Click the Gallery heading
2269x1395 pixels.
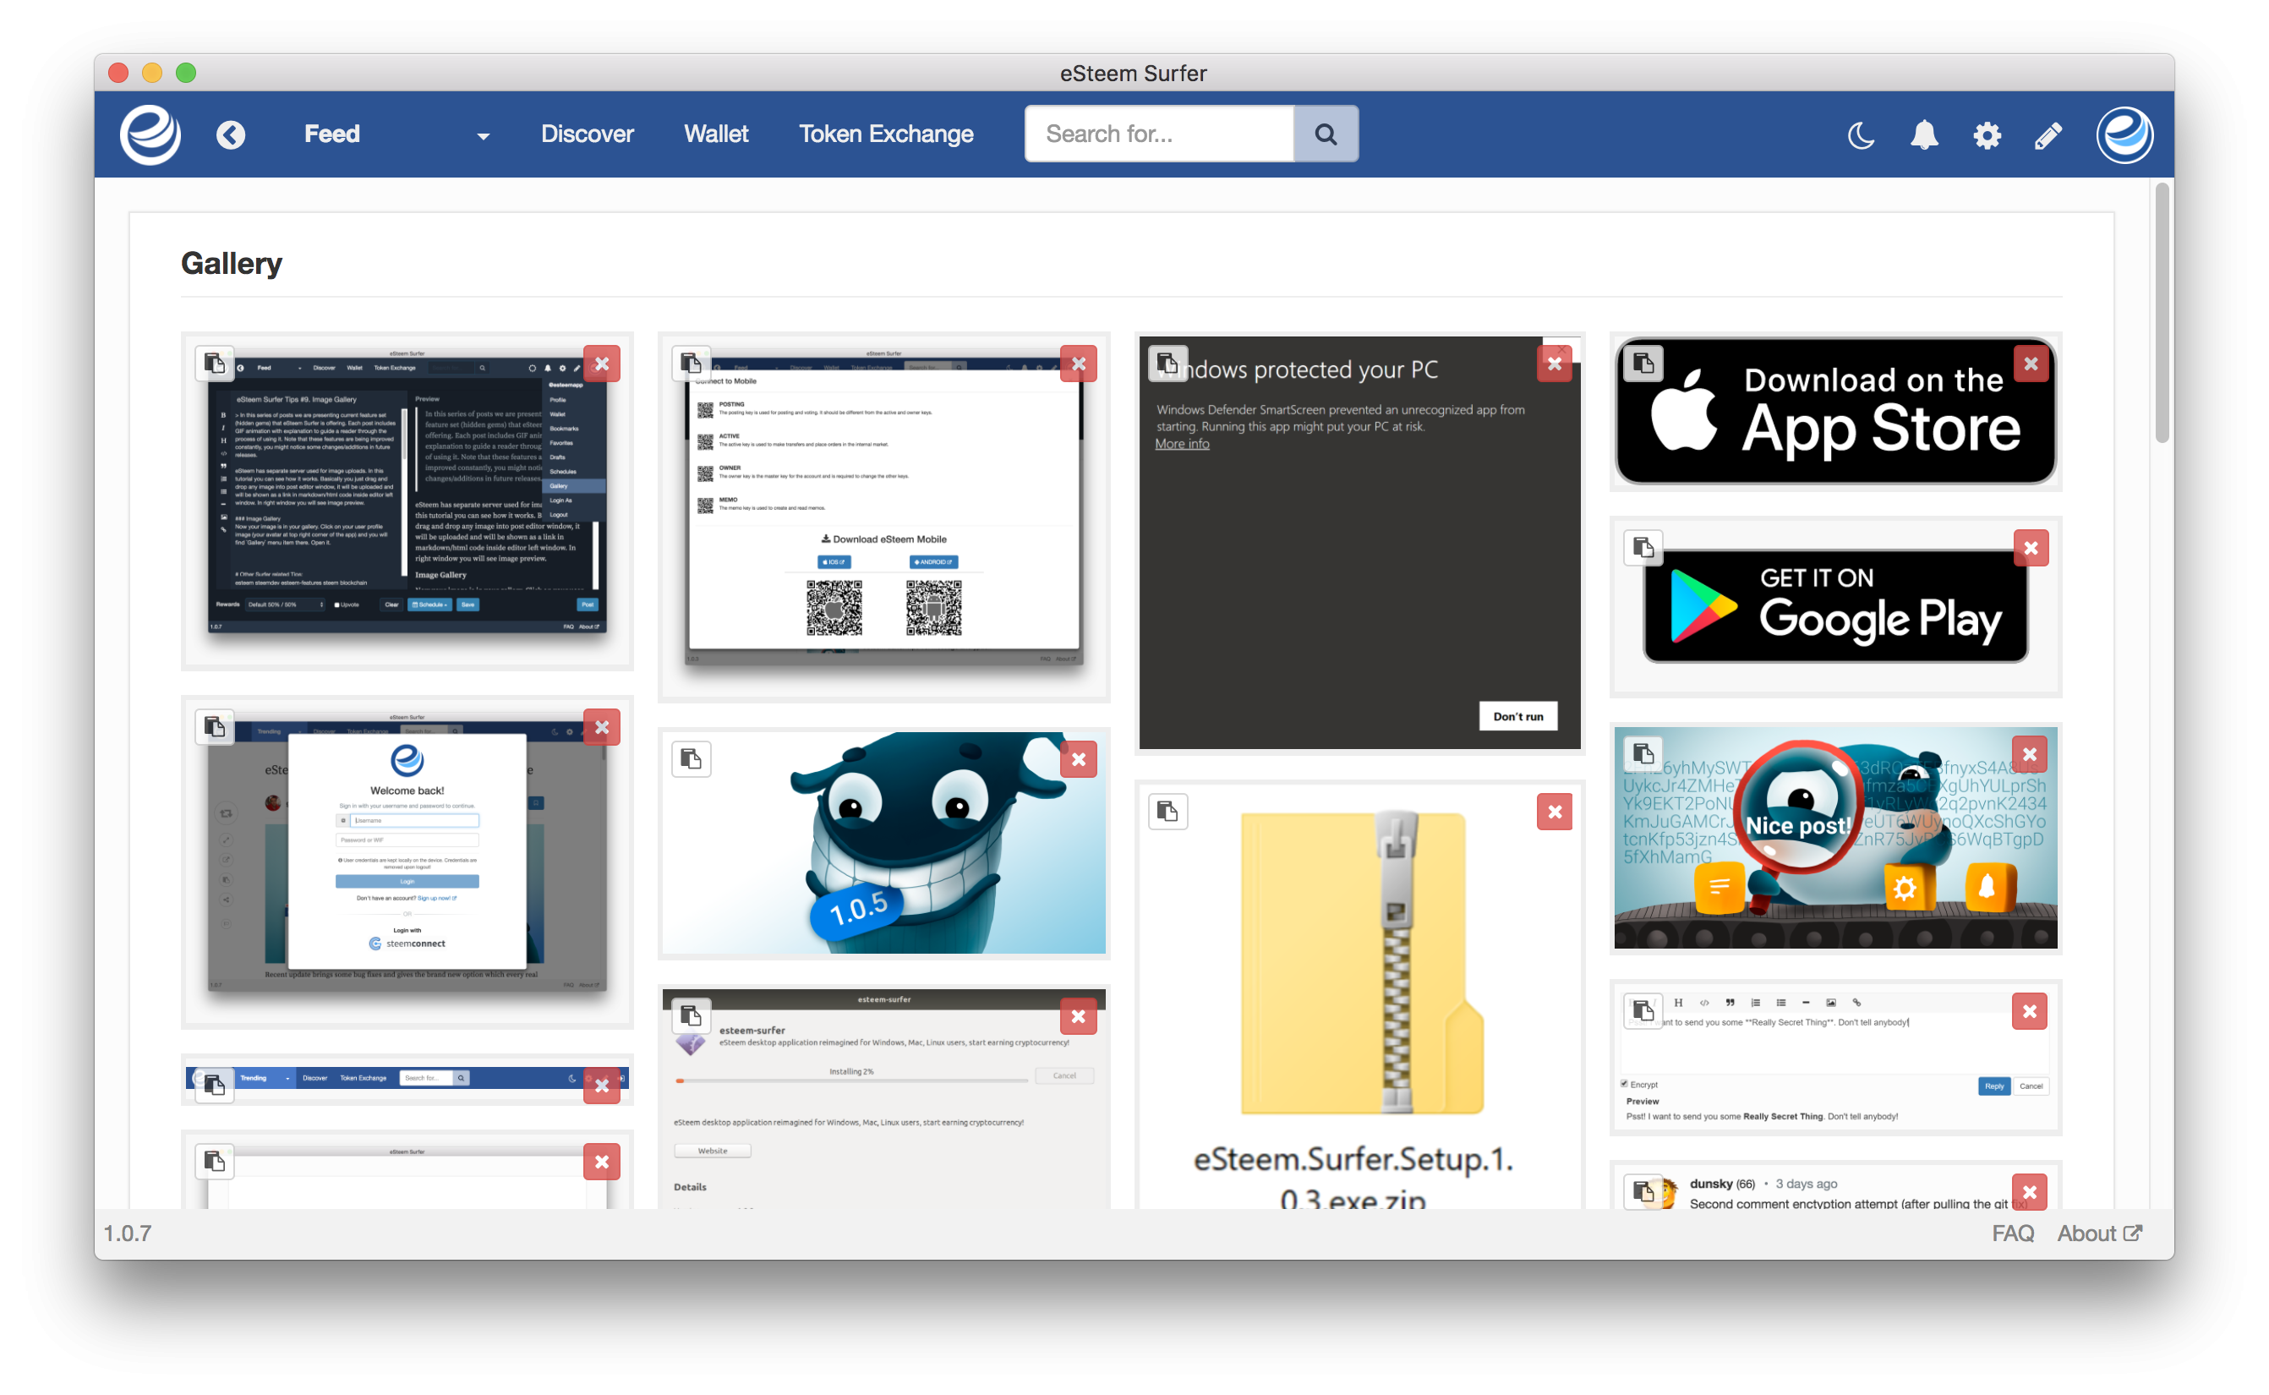click(x=232, y=264)
